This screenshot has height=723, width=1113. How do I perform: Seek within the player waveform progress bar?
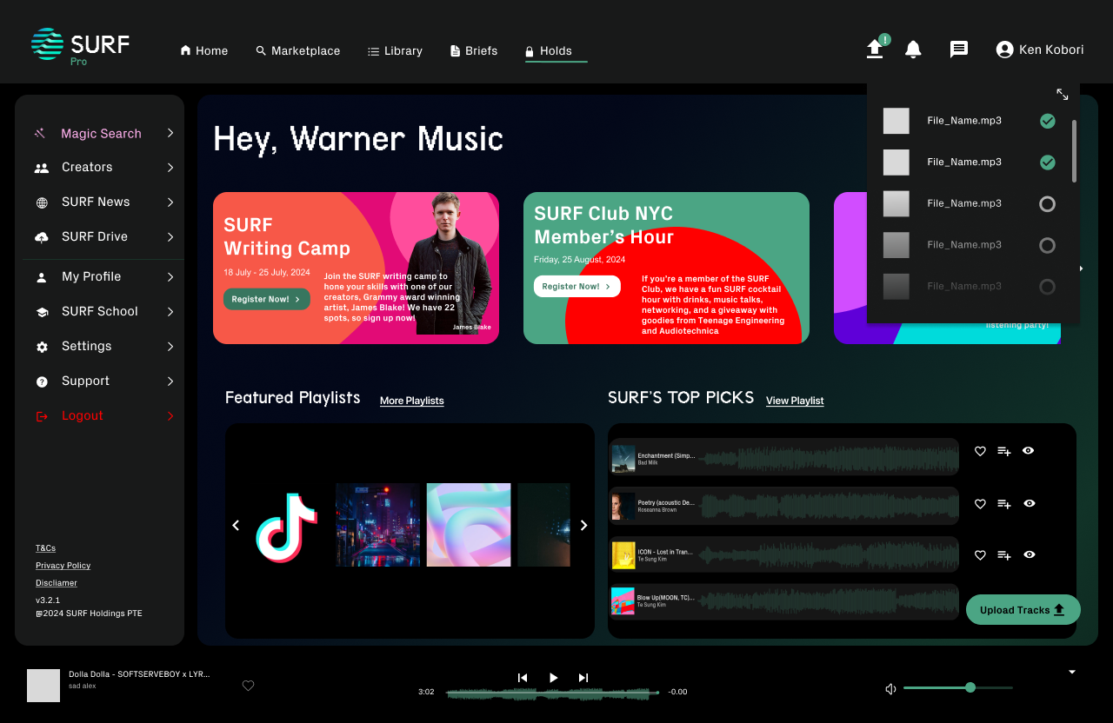(552, 693)
